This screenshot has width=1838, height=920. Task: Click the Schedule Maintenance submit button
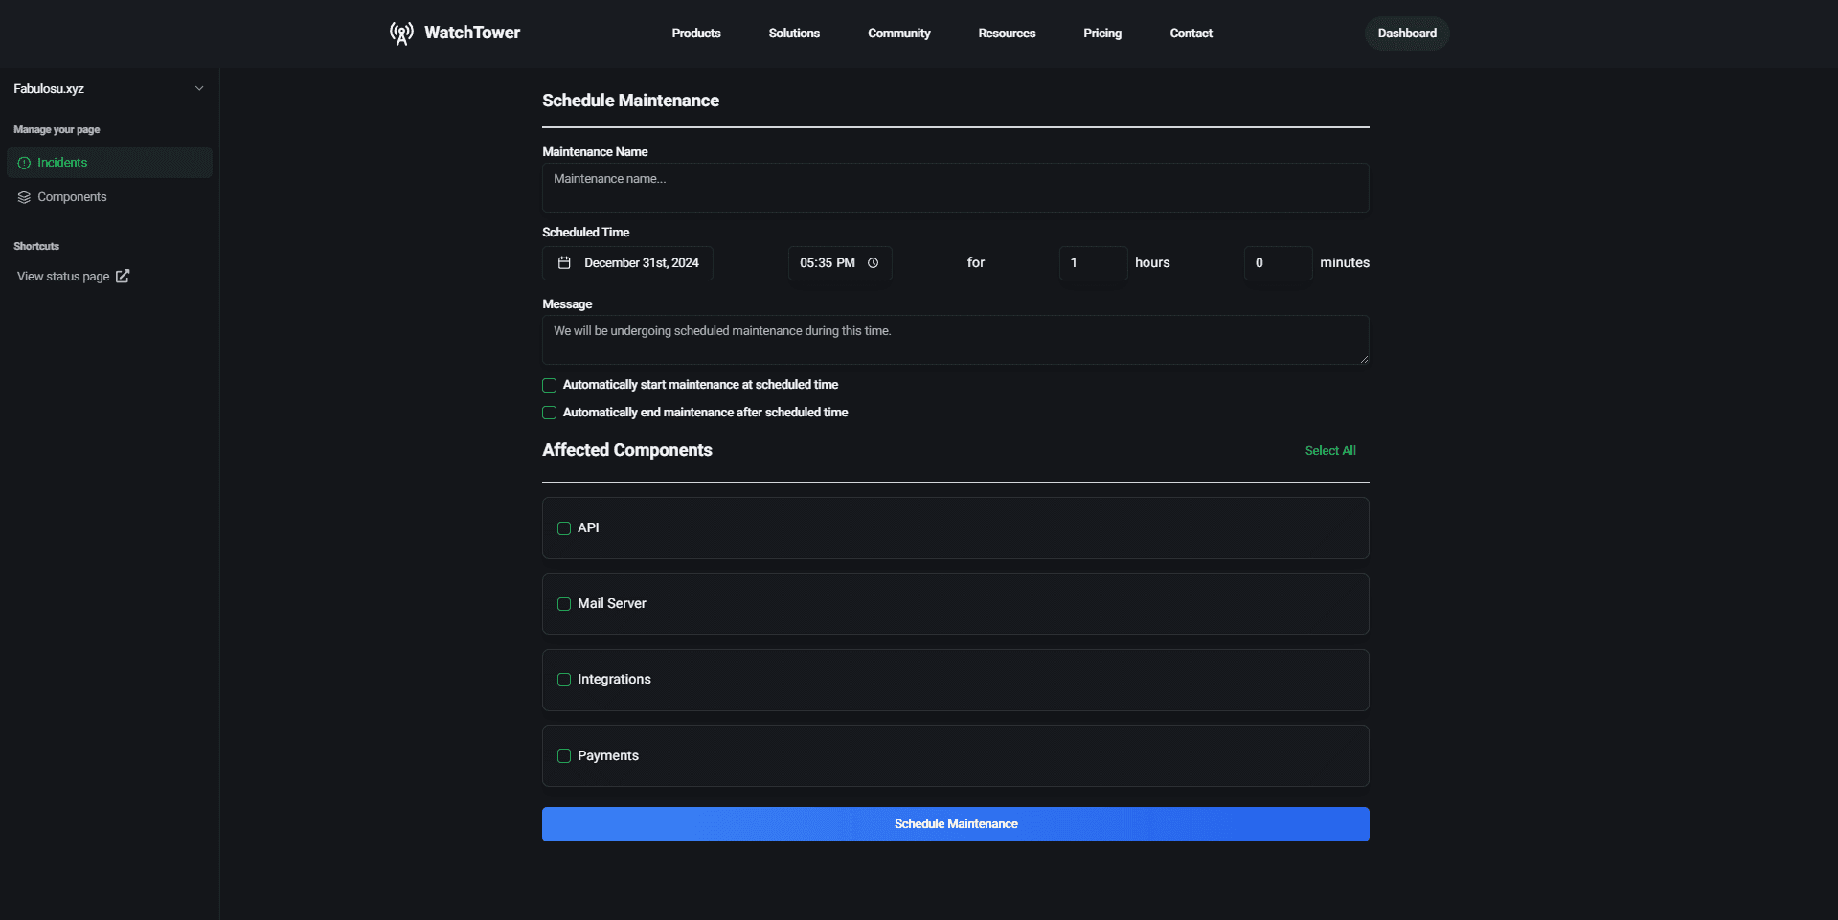[955, 823]
